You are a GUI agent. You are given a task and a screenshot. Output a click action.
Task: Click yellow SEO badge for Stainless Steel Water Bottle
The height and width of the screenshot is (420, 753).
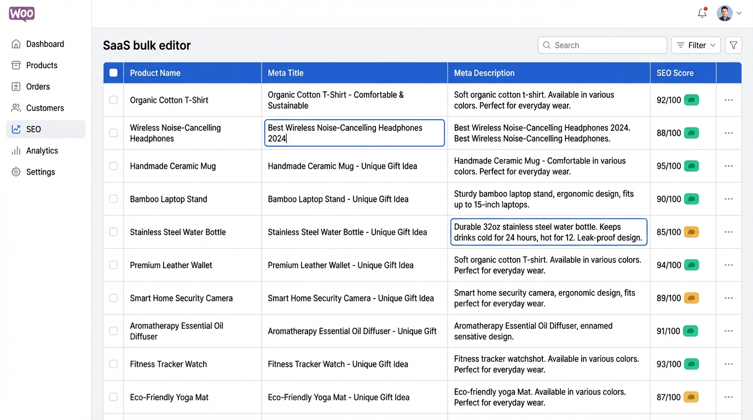[691, 232]
